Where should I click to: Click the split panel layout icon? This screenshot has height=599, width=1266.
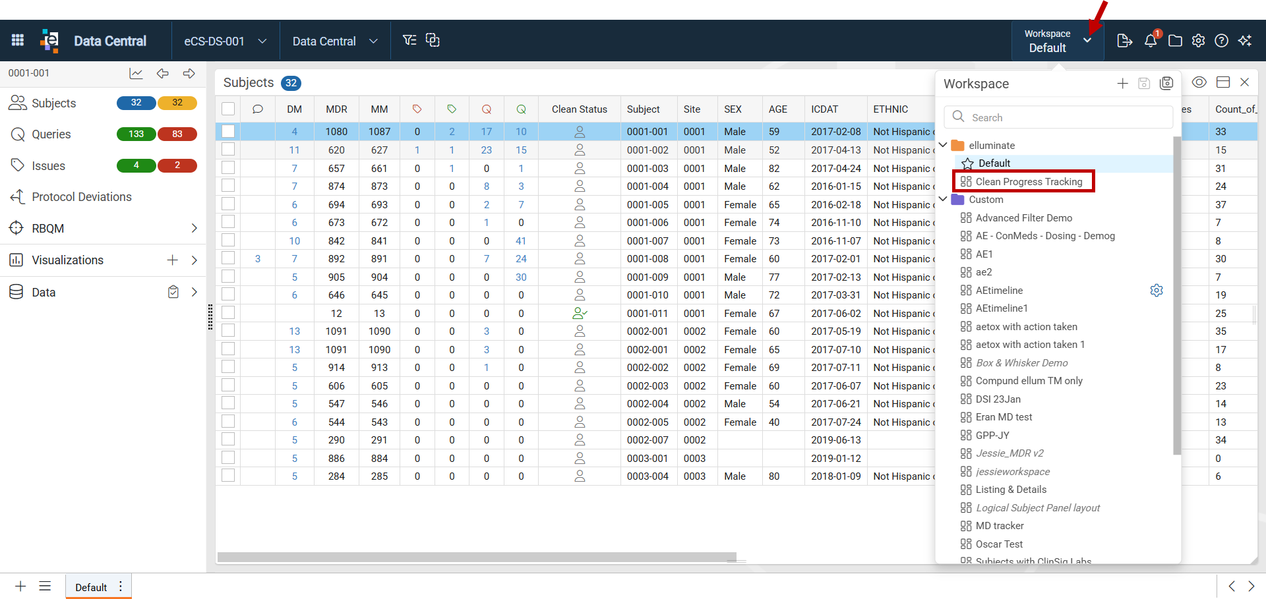(x=1223, y=82)
